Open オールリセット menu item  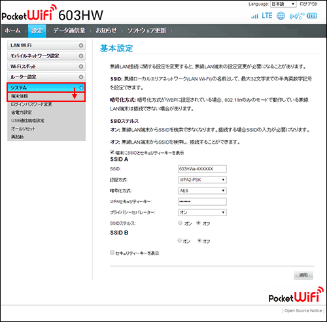(x=23, y=129)
